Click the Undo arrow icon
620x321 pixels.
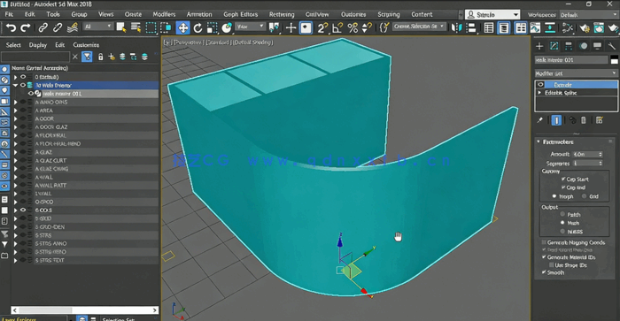11,27
